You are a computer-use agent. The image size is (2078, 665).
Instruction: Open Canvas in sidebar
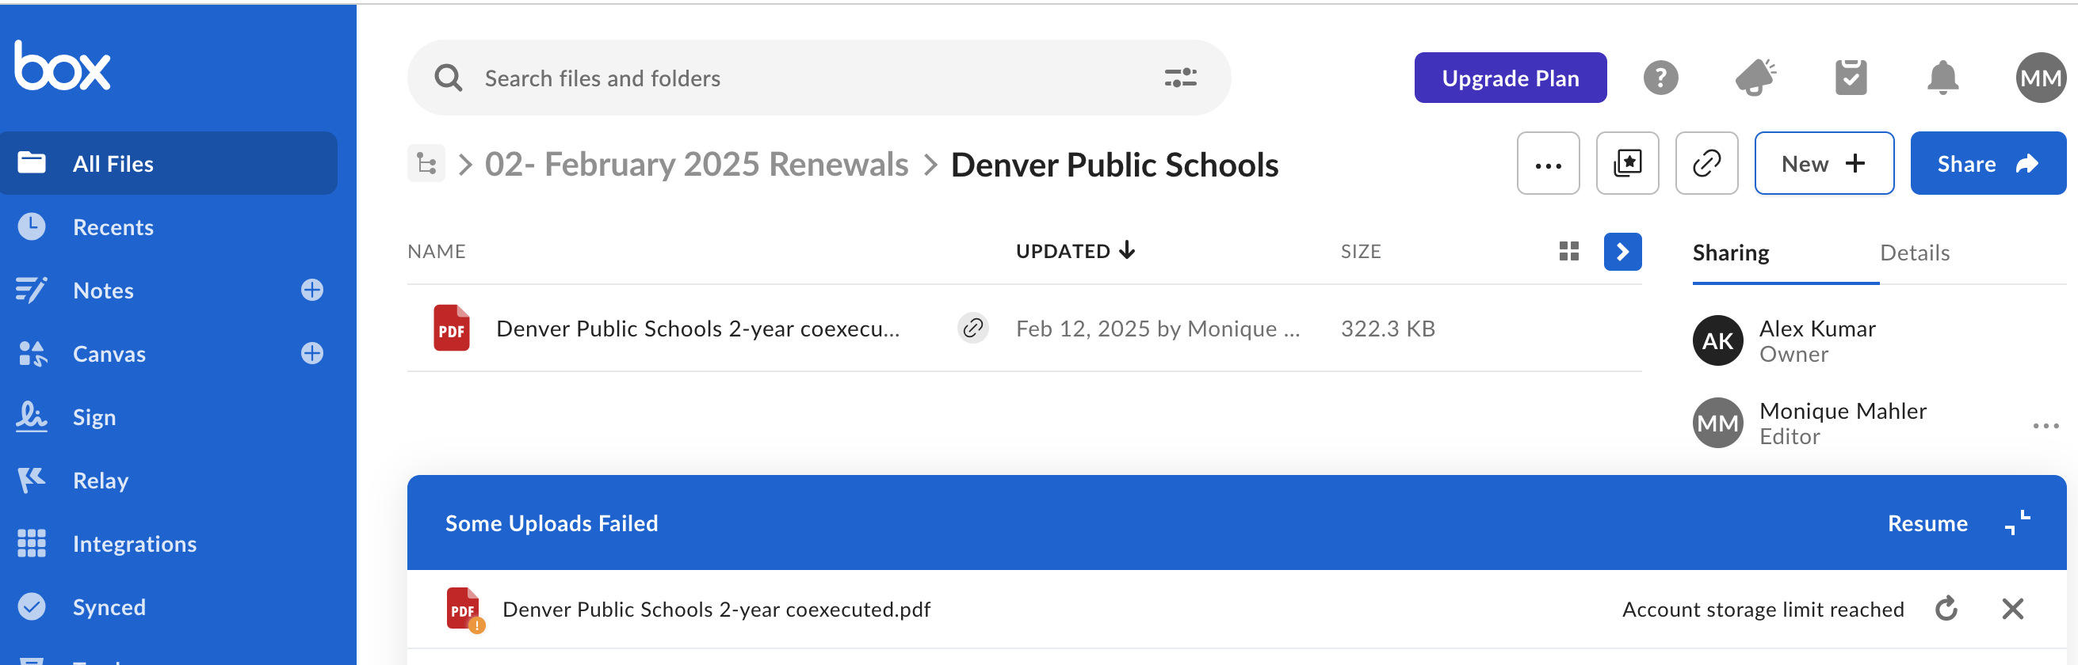109,354
